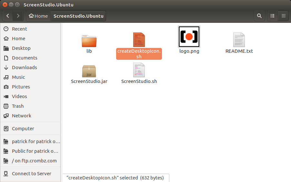Image resolution: width=291 pixels, height=182 pixels.
Task: Select the createDesktopIcon.sh script icon
Action: (x=139, y=40)
